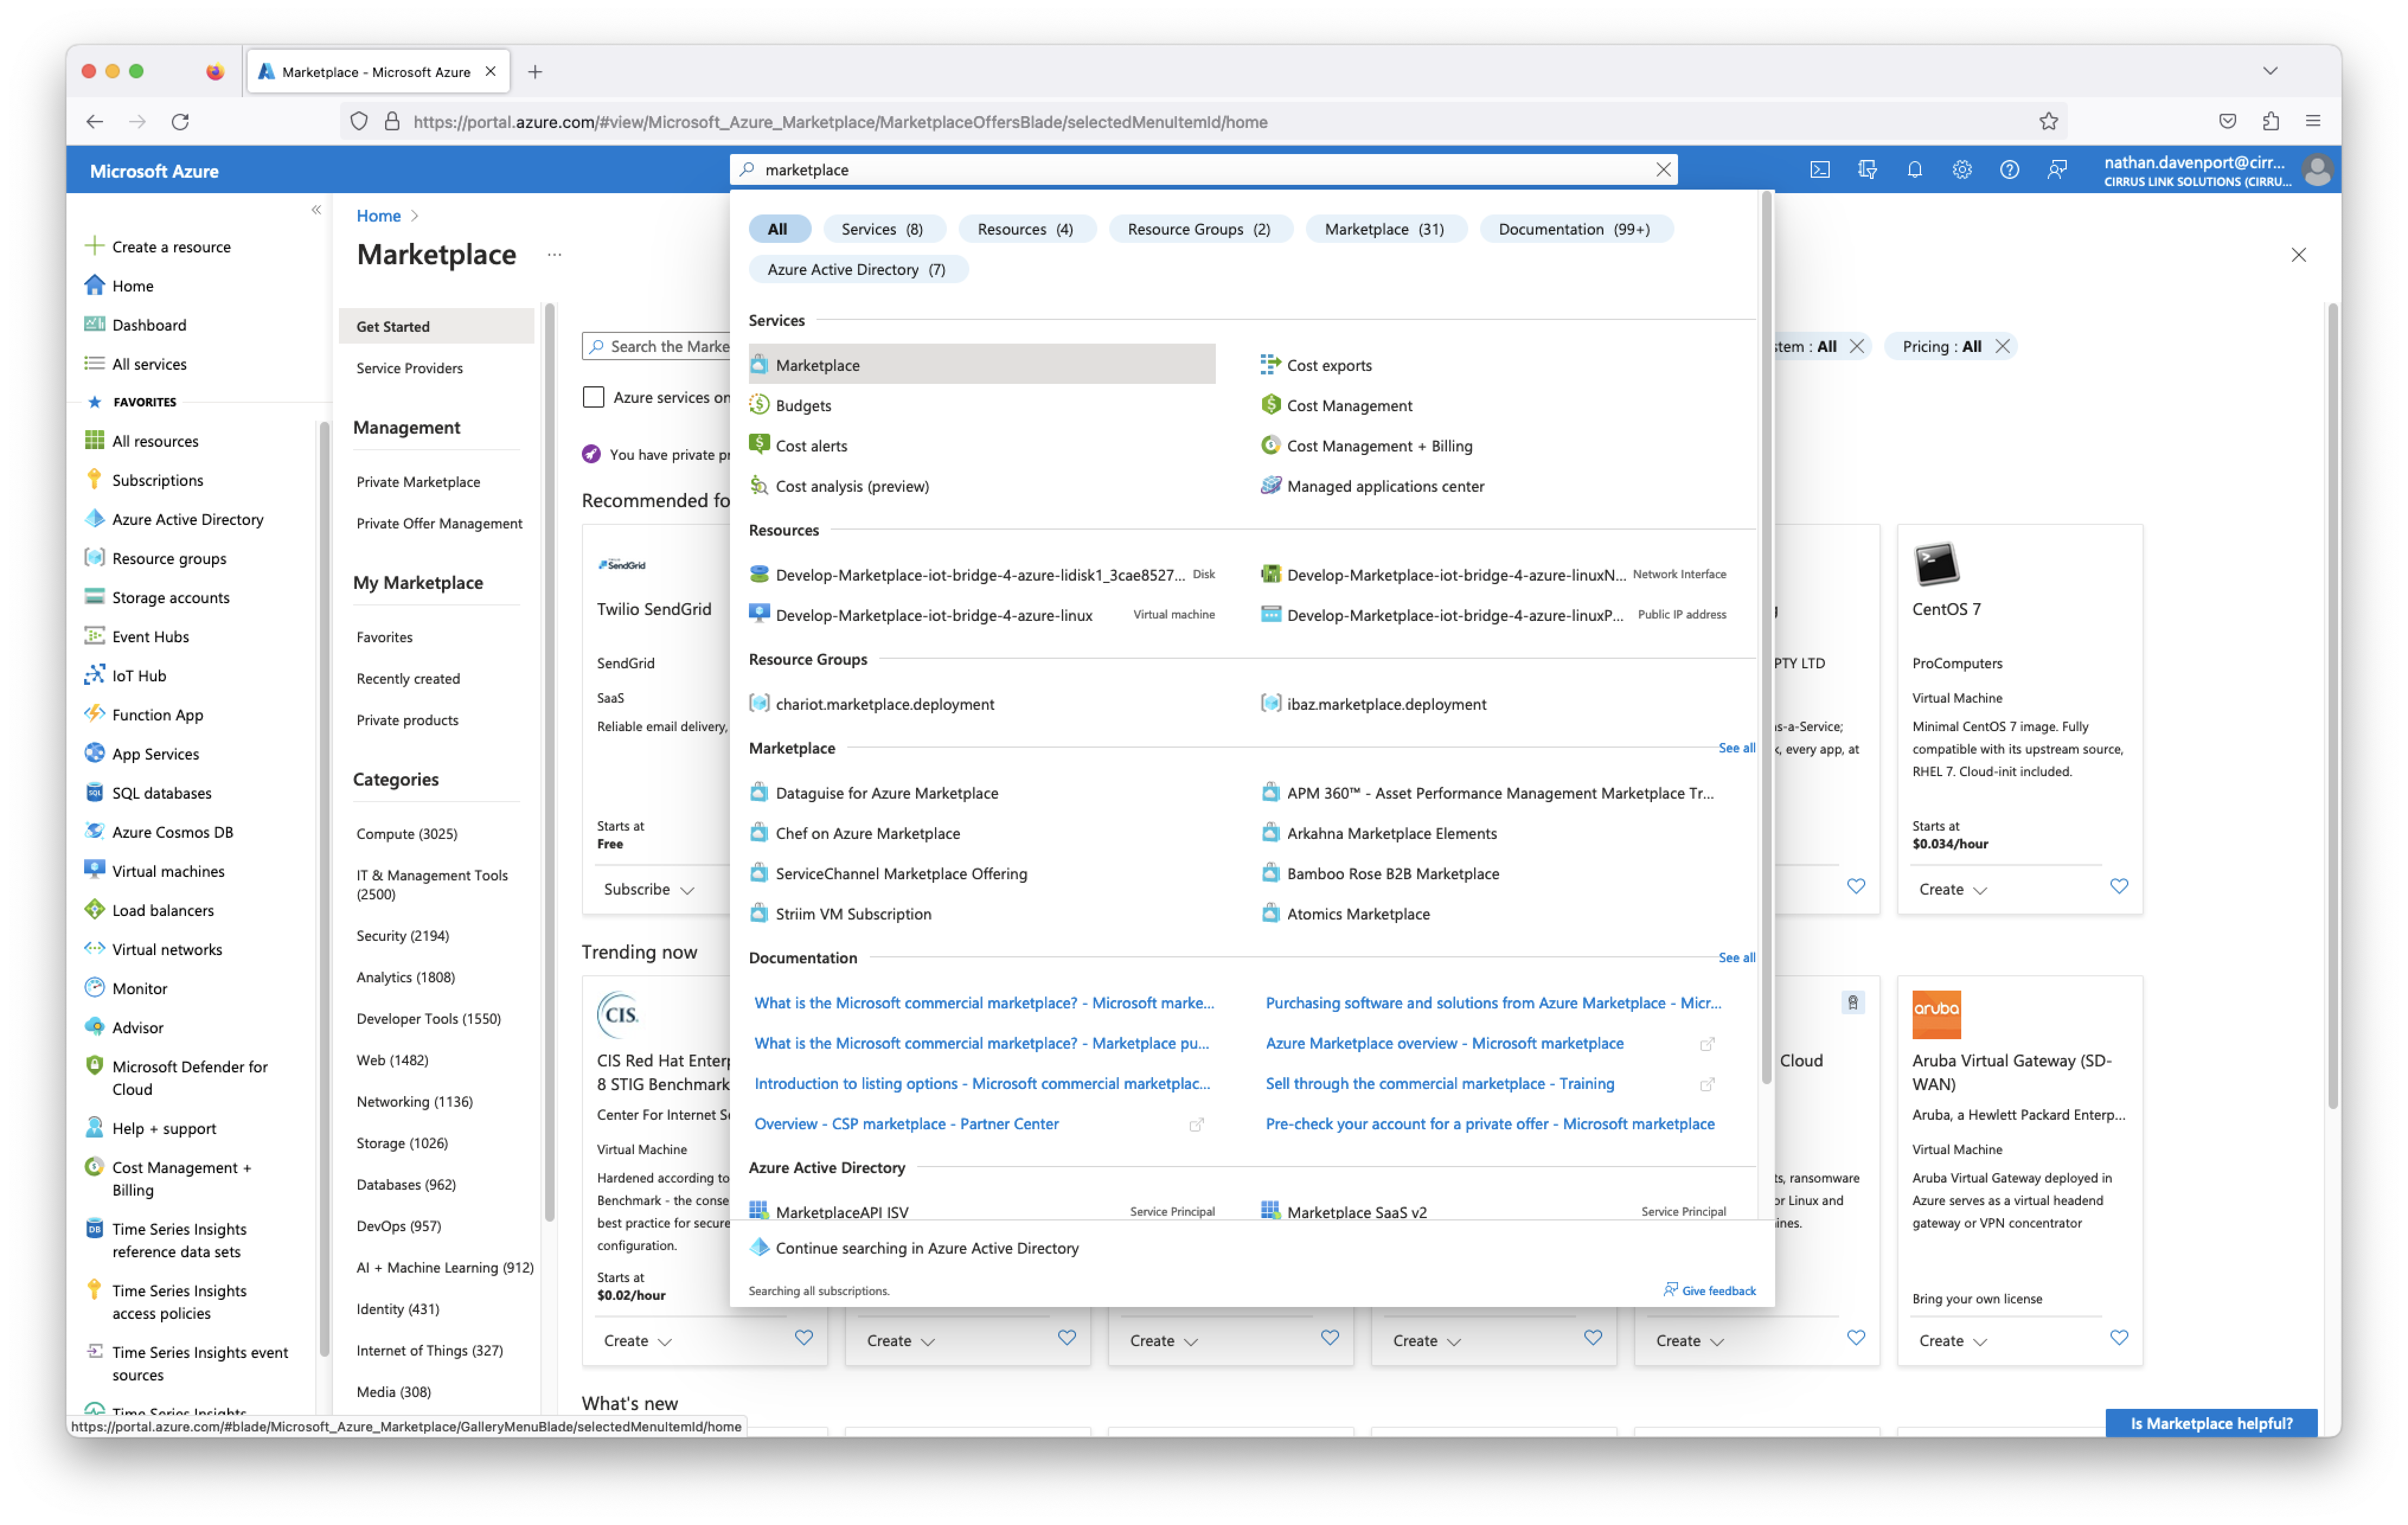Image resolution: width=2408 pixels, height=1525 pixels.
Task: Go to Home in the left sidebar
Action: (x=133, y=286)
